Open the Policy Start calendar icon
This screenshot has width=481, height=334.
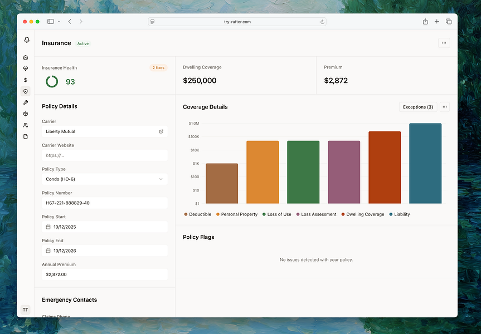pyautogui.click(x=48, y=227)
